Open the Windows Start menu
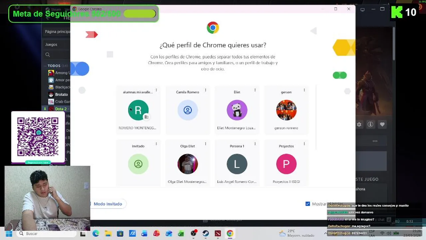 pos(9,234)
